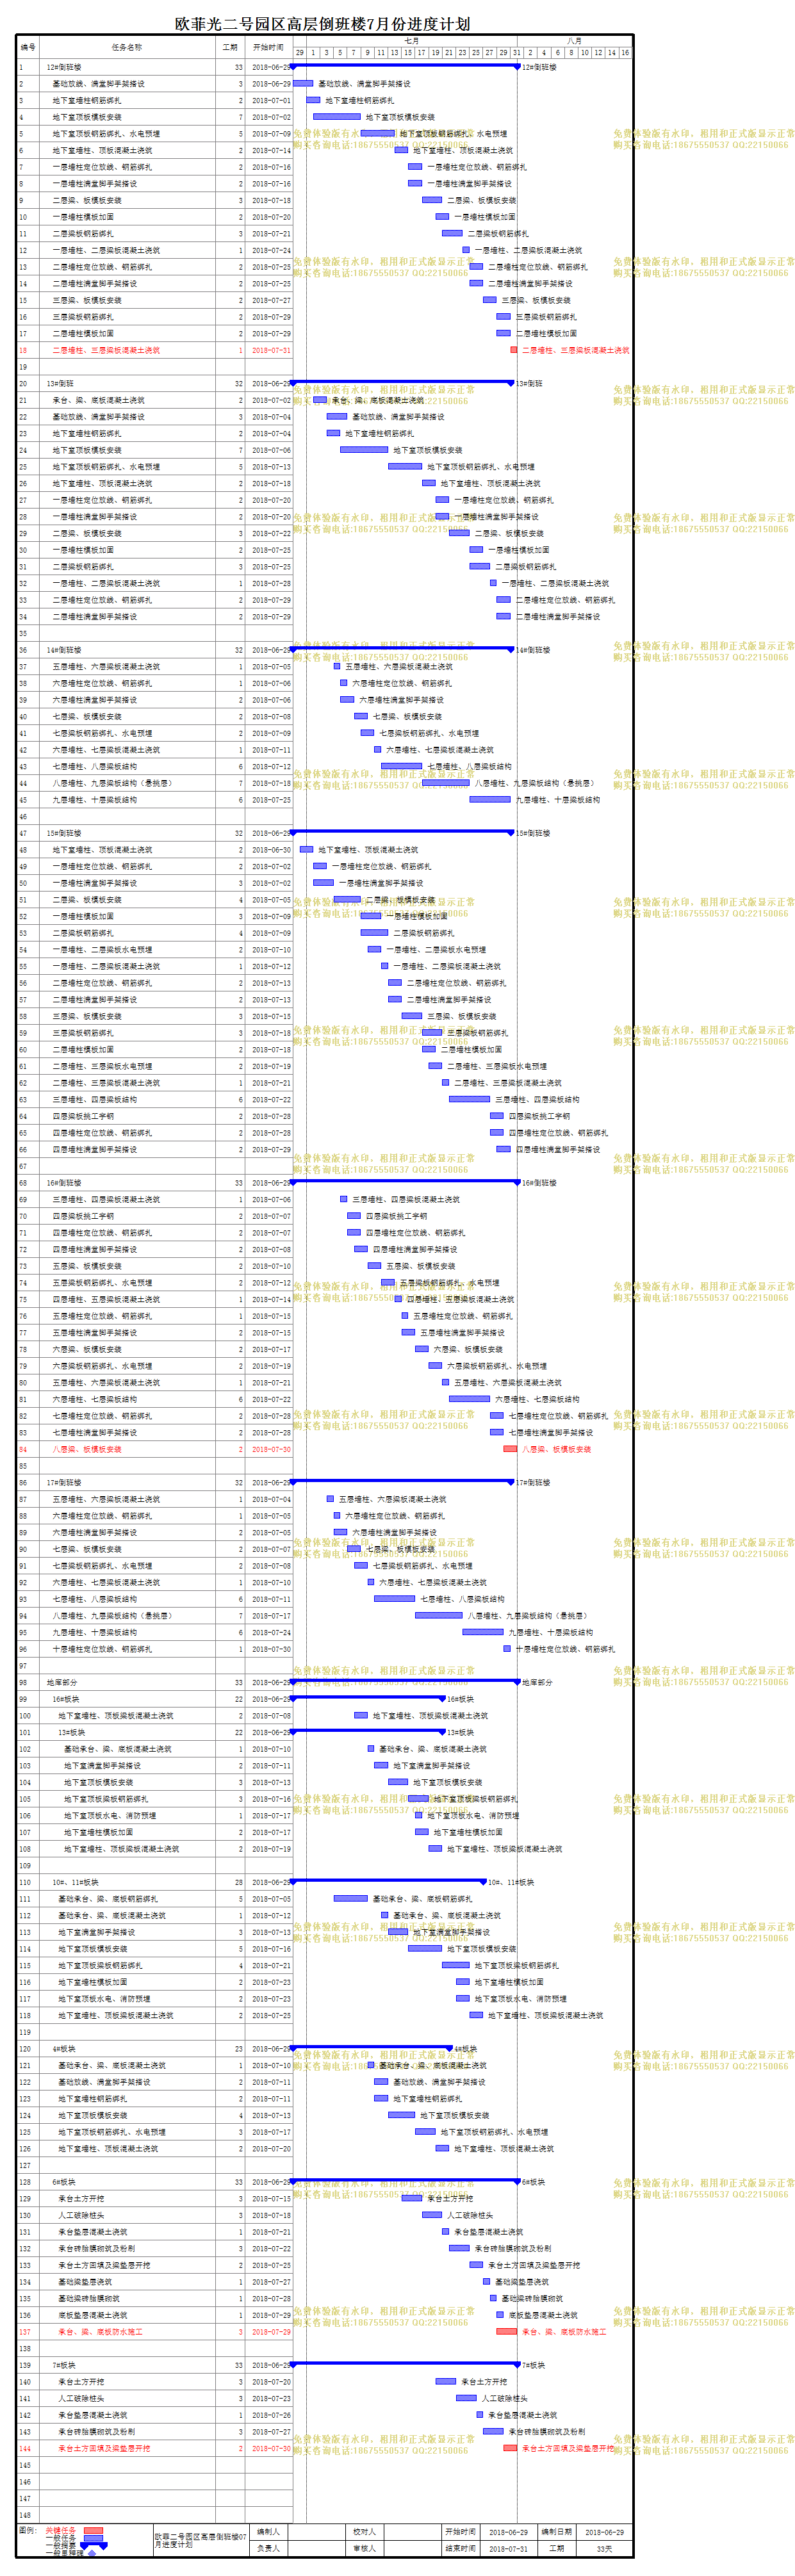The height and width of the screenshot is (2576, 795).
Task: Select the 一般摘要 legend label
Action: [x=60, y=2546]
